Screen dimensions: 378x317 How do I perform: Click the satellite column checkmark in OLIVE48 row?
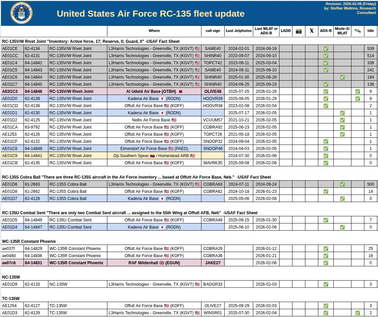[358, 91]
